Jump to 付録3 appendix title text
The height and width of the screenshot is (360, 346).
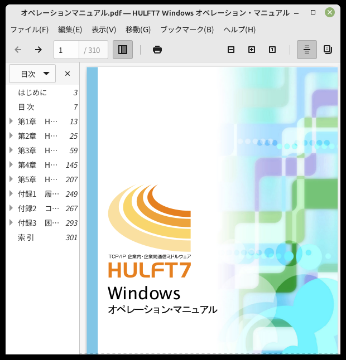pyautogui.click(x=39, y=223)
